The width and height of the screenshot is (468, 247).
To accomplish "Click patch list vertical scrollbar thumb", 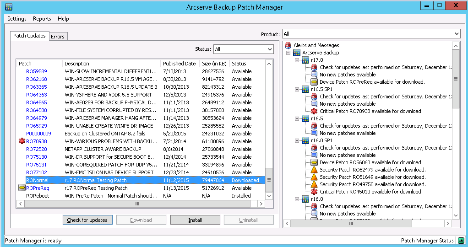I will [x=269, y=180].
